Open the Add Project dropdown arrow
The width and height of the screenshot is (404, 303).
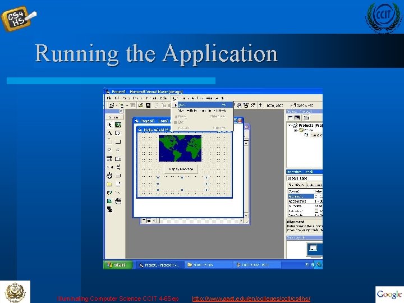[x=116, y=105]
